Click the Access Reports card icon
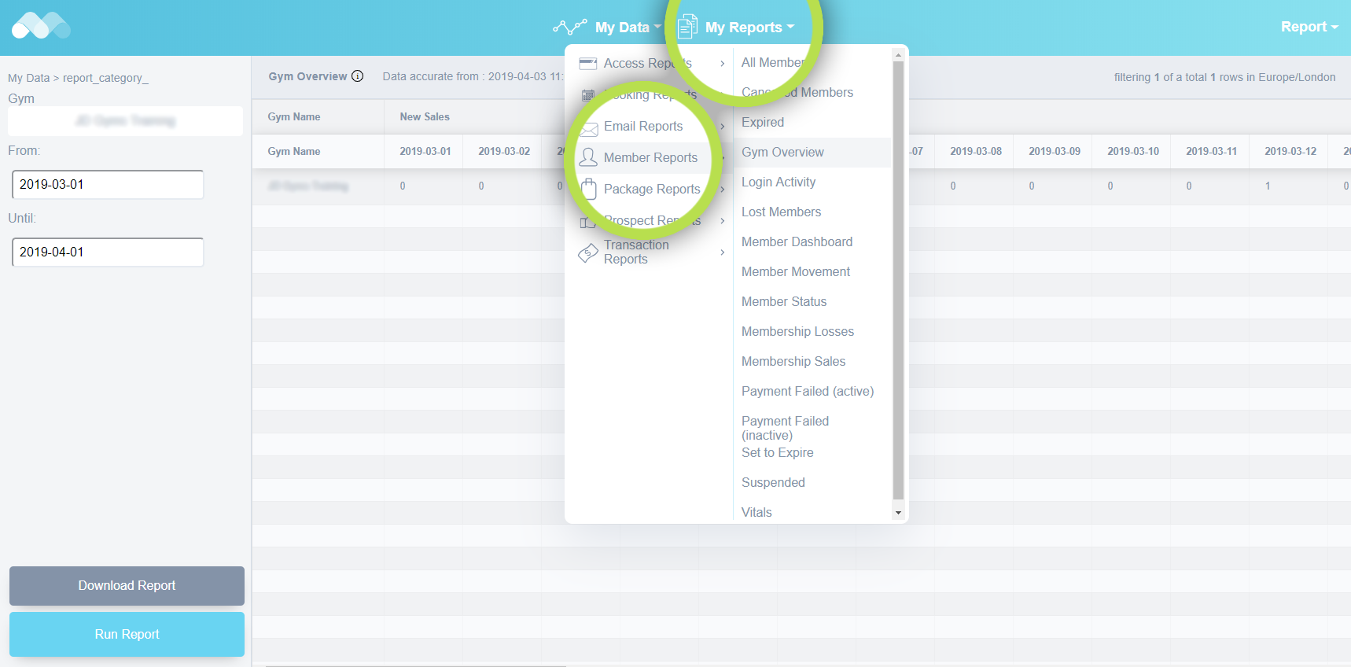The height and width of the screenshot is (667, 1351). click(587, 64)
